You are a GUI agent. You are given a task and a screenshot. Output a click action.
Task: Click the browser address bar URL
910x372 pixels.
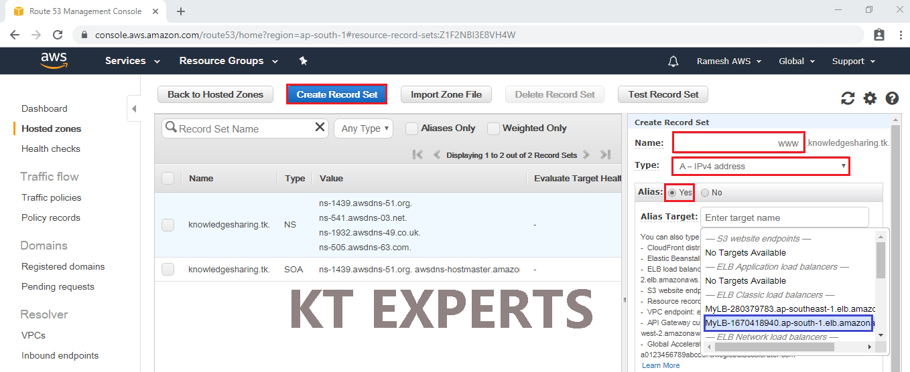tap(305, 35)
